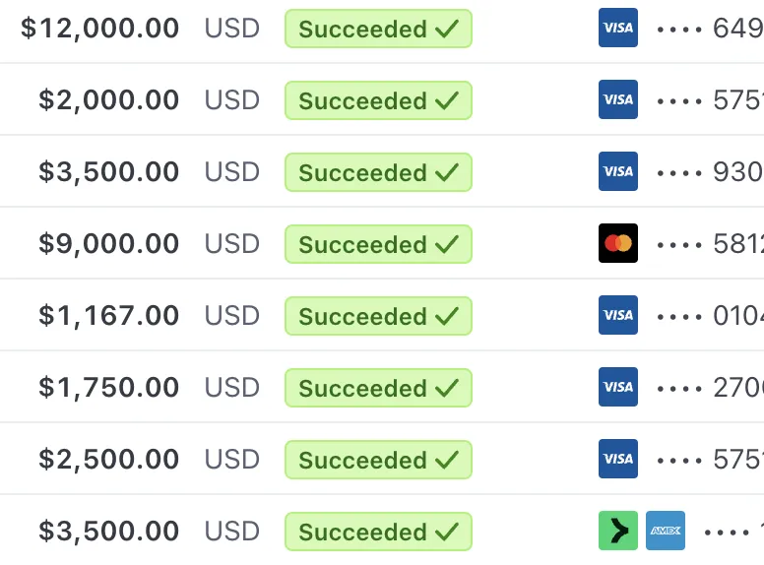This screenshot has width=764, height=565.
Task: Click Succeeded badge for $2,500.00 payment
Action: 378,460
